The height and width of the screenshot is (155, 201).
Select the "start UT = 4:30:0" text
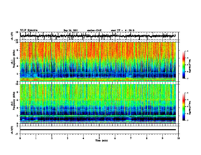click(x=123, y=30)
